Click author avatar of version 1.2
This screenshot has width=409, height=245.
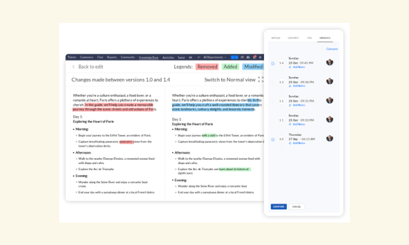330,100
